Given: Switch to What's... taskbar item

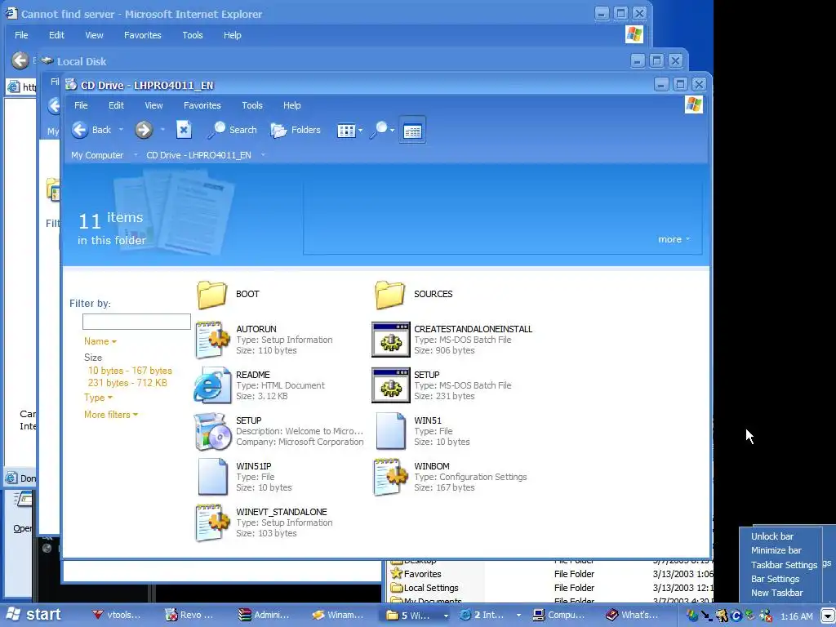Looking at the screenshot, I should (x=633, y=615).
